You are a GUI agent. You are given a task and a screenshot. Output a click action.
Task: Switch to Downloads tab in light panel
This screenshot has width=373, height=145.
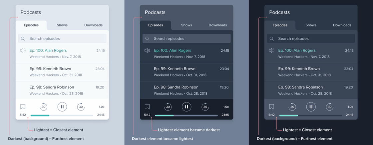[93, 25]
